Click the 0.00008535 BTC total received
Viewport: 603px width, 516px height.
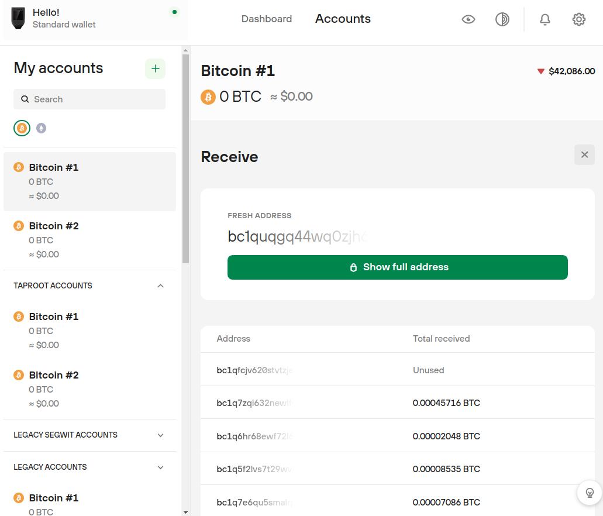[x=446, y=469]
